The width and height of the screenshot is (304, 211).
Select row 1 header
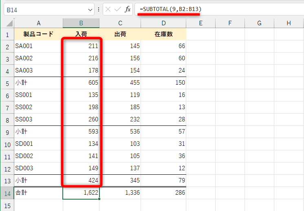pyautogui.click(x=7, y=34)
